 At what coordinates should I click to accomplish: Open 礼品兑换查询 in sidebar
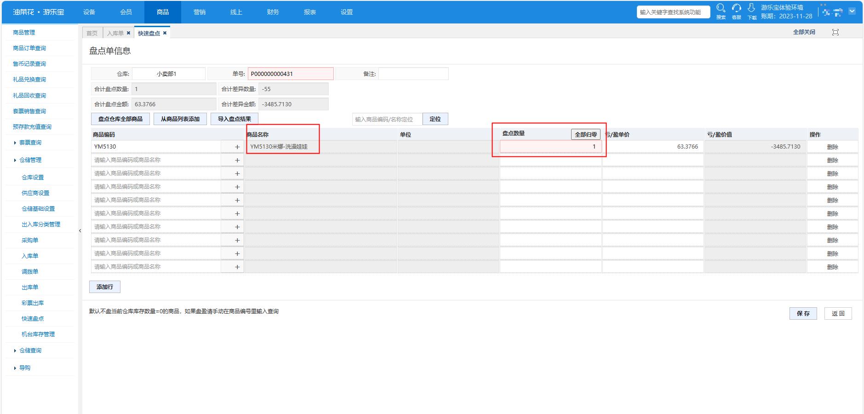[x=29, y=80]
